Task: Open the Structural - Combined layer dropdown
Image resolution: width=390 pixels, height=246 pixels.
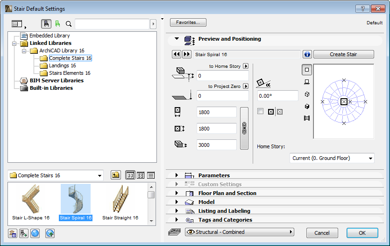Action: pos(240,232)
